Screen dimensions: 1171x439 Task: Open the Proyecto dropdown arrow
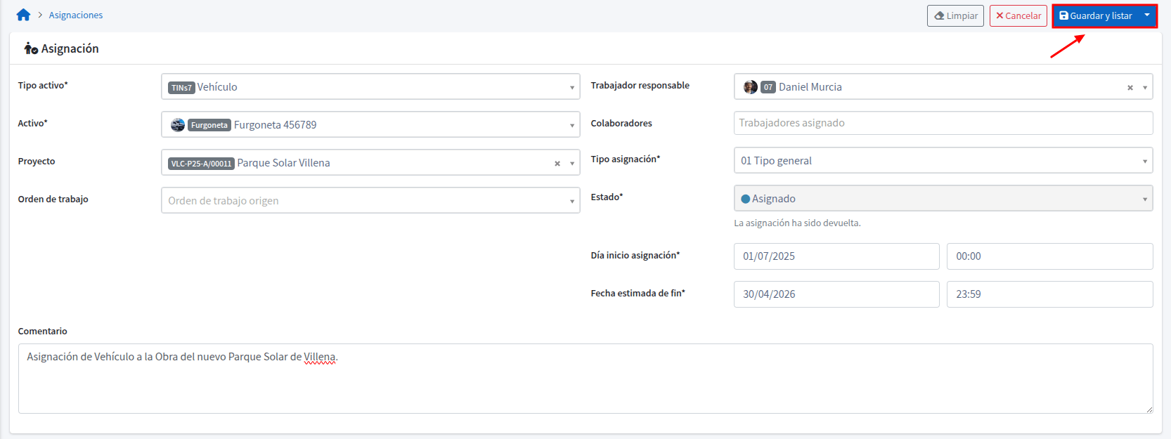tap(572, 163)
